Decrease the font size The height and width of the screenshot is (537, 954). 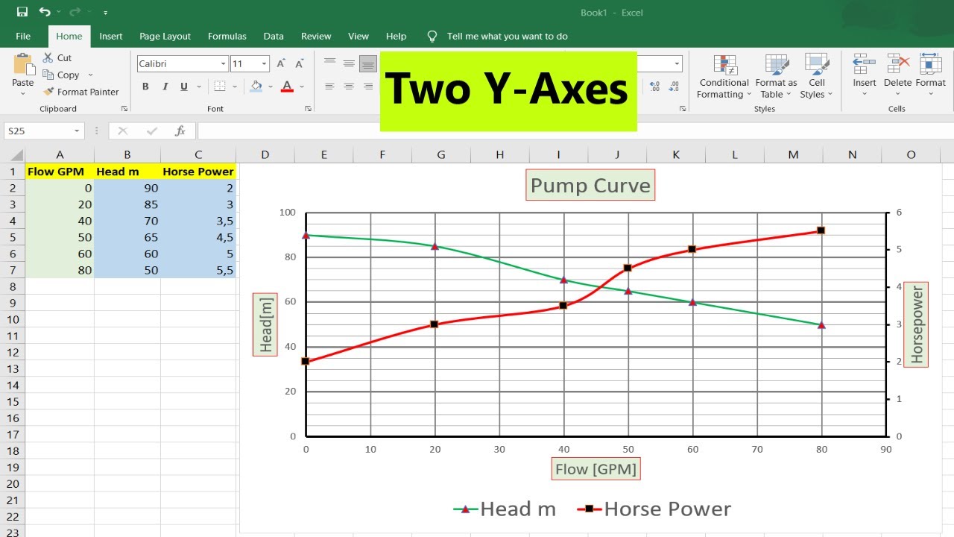(x=300, y=64)
